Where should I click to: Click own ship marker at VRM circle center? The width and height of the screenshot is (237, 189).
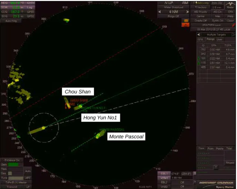pos(44,128)
